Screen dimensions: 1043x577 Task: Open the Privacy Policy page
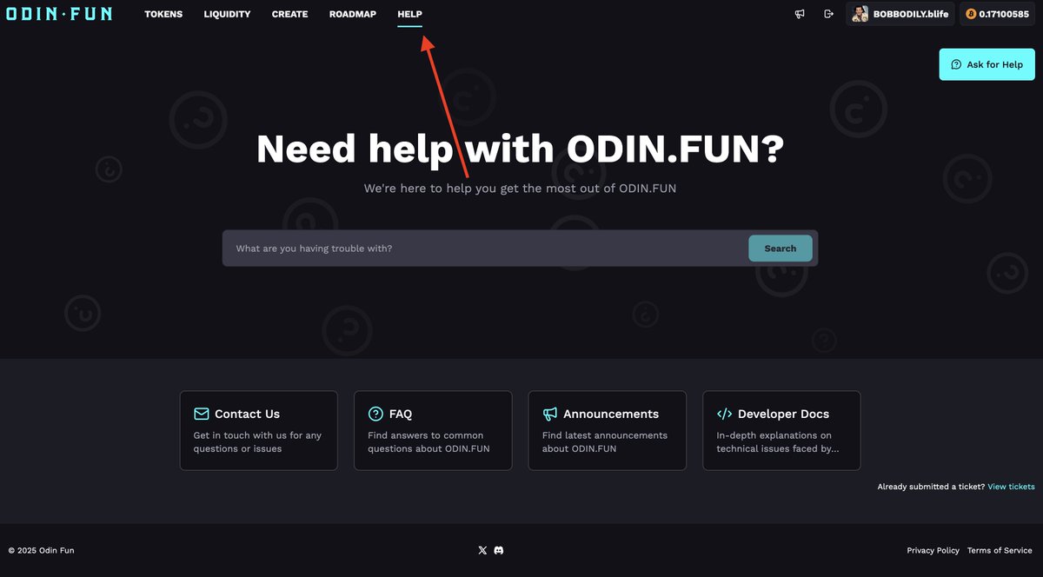pyautogui.click(x=933, y=550)
